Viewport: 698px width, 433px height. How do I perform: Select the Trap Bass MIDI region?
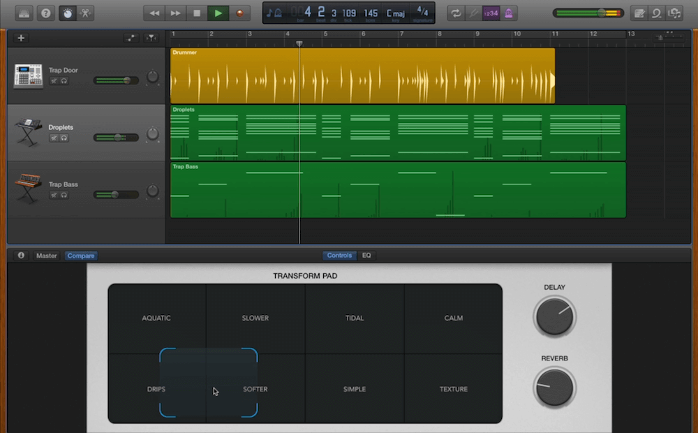[398, 190]
